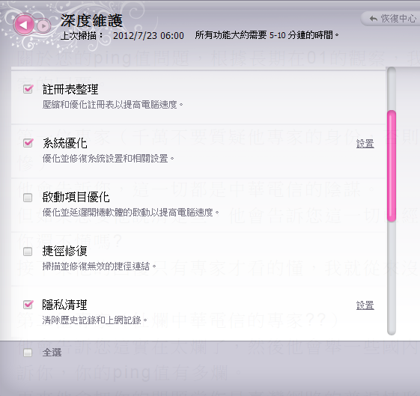Uncheck the 註冊表整理 checkbox
420x396 pixels.
click(x=28, y=89)
